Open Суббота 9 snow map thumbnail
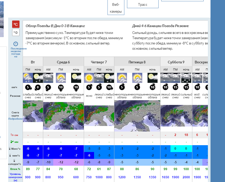 pos(176,116)
